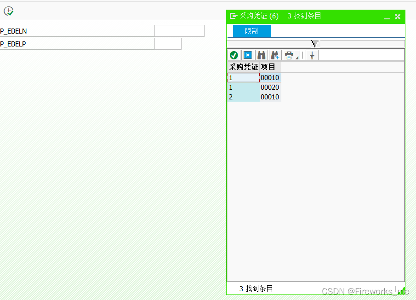Select 采购凭证 1 in row with 00020
The width and height of the screenshot is (416, 300).
click(x=243, y=87)
